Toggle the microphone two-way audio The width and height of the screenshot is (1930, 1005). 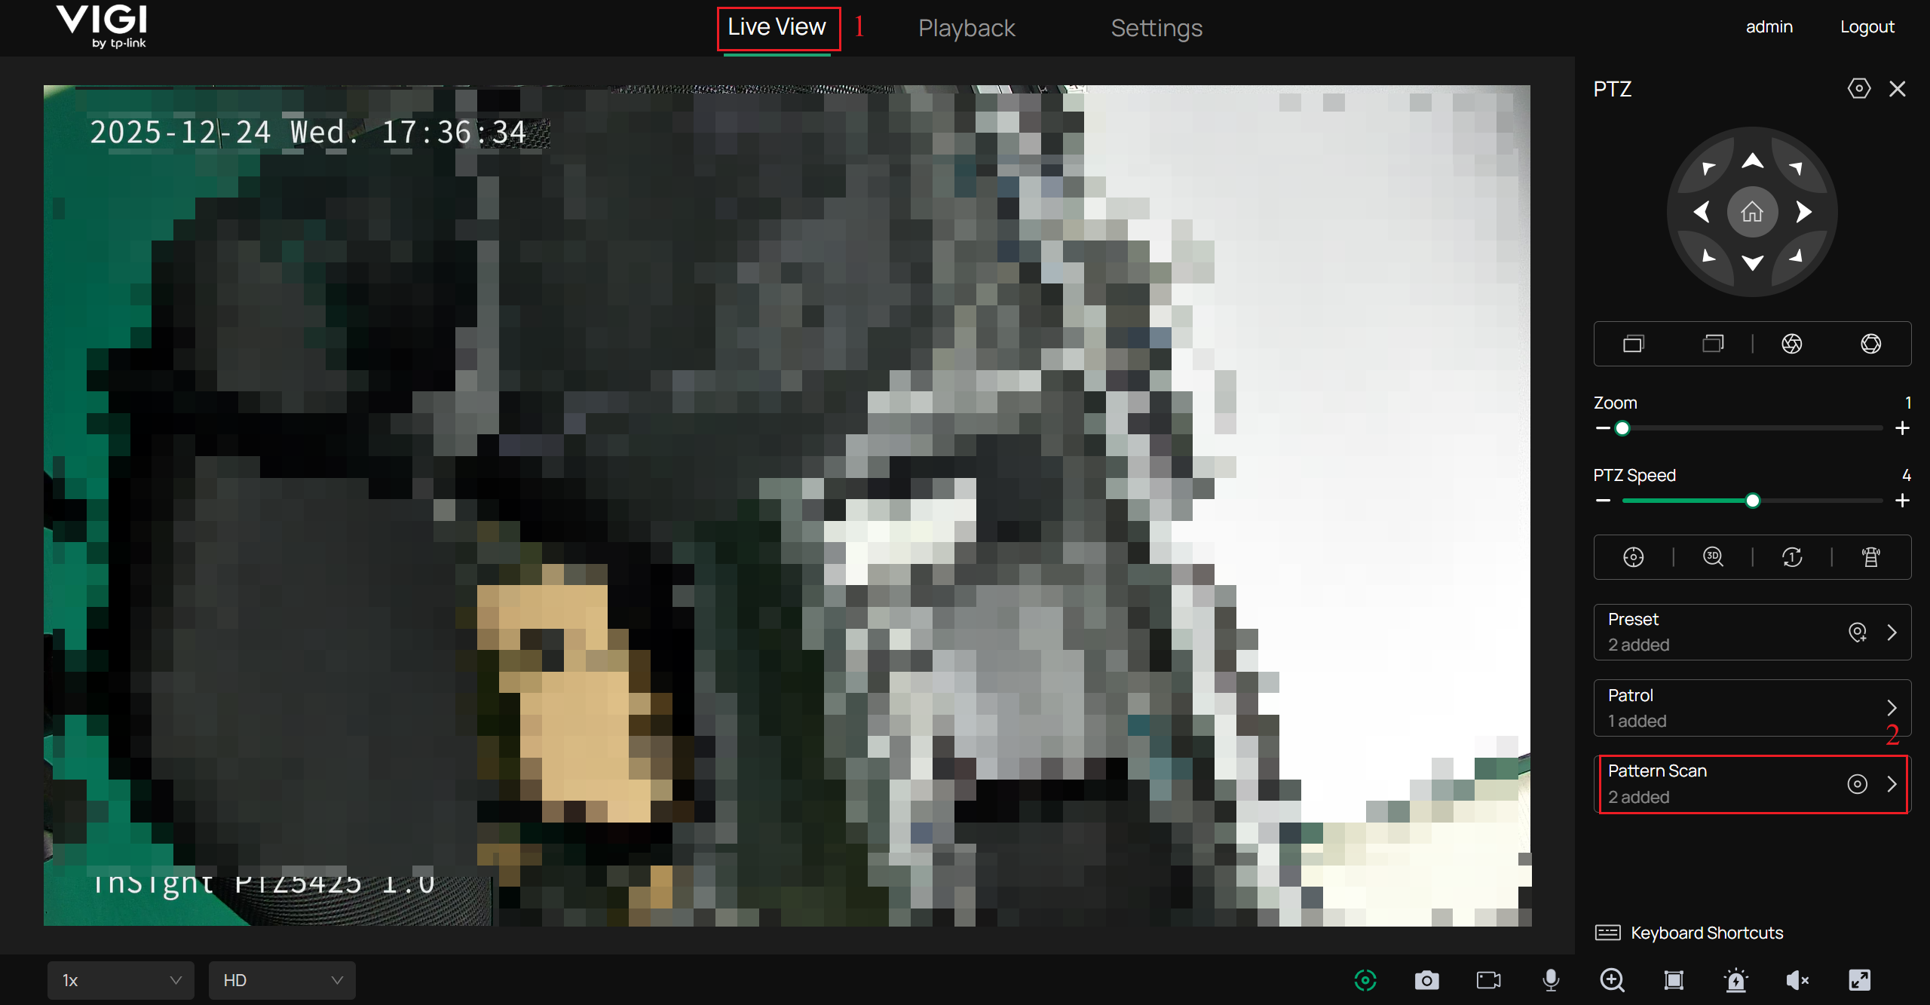pos(1551,980)
